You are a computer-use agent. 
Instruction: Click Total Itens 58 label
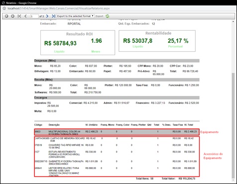coord(144,179)
